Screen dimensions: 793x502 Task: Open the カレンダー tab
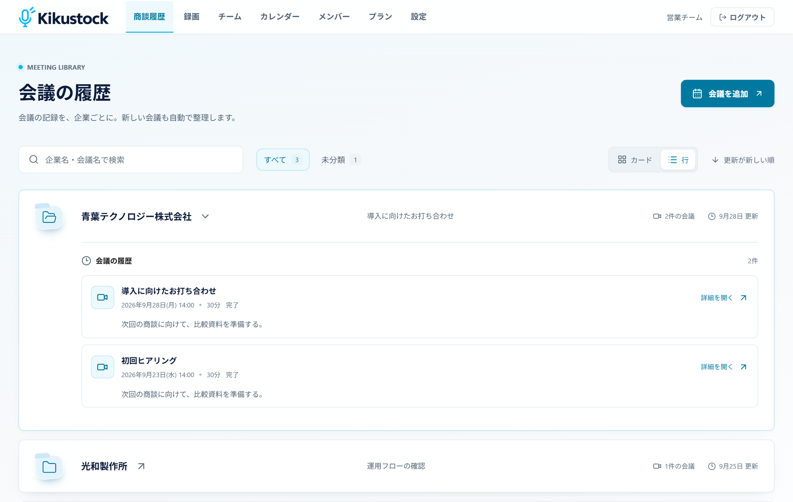[280, 17]
